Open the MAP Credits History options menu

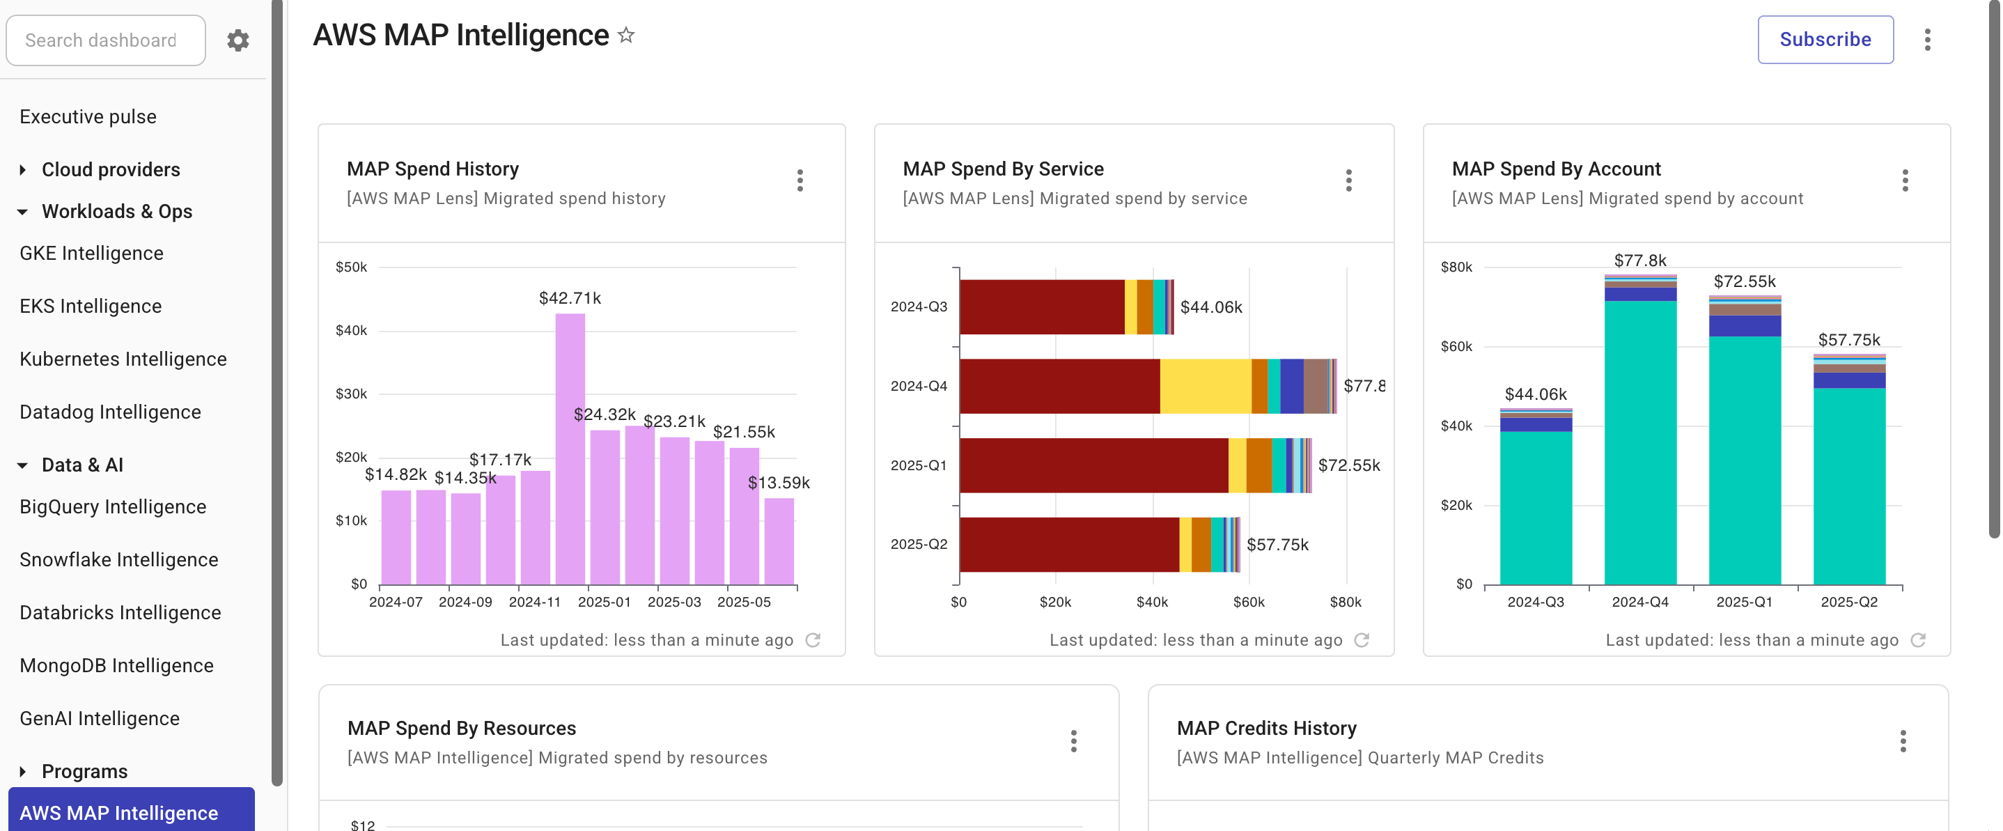(x=1903, y=743)
